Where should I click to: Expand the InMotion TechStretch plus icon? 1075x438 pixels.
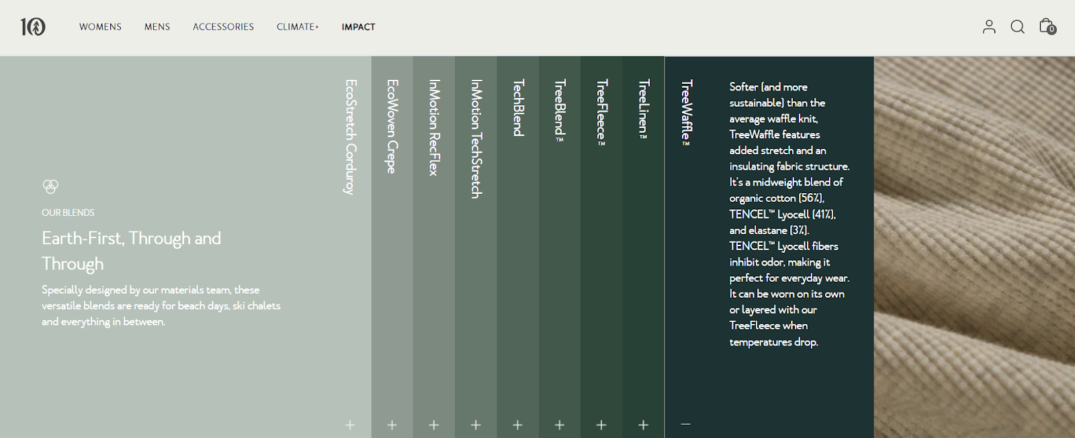476,425
